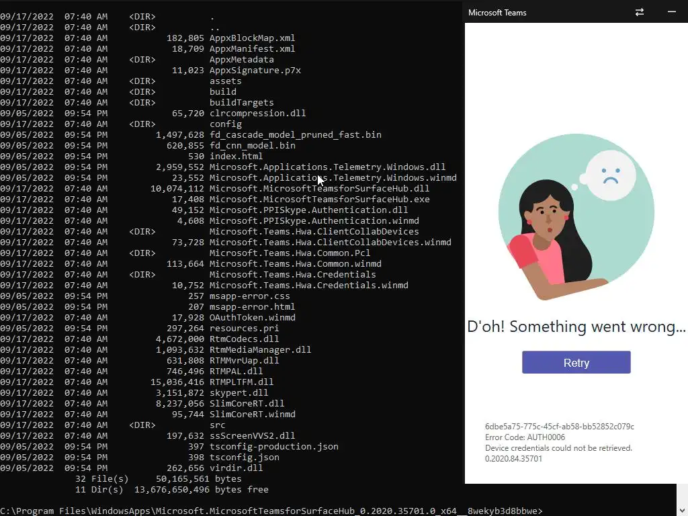Screen dimensions: 688x516
Task: Minimize the Microsoft Teams window
Action: (671, 12)
